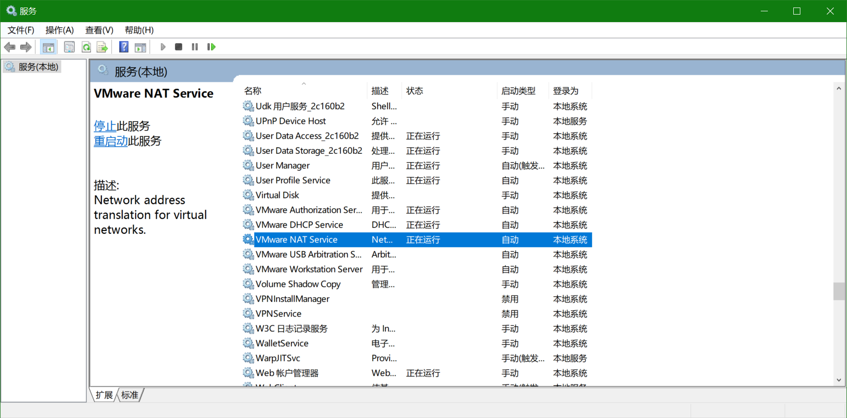847x418 pixels.
Task: Click the gear icon of VMware NAT Service
Action: tap(248, 240)
